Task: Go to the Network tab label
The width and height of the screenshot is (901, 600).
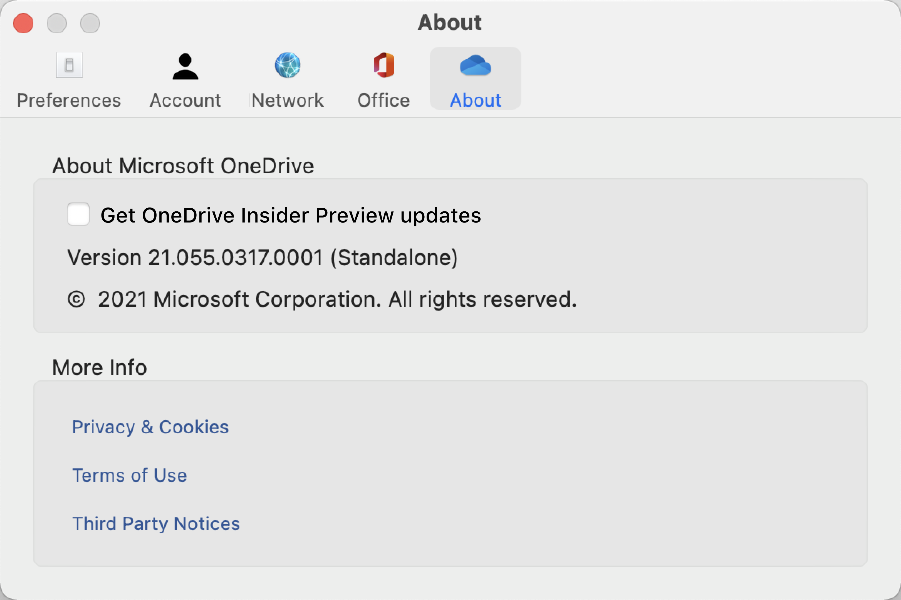Action: pyautogui.click(x=287, y=100)
